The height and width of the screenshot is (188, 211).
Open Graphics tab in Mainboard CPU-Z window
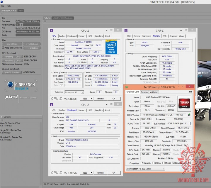click(x=99, y=110)
